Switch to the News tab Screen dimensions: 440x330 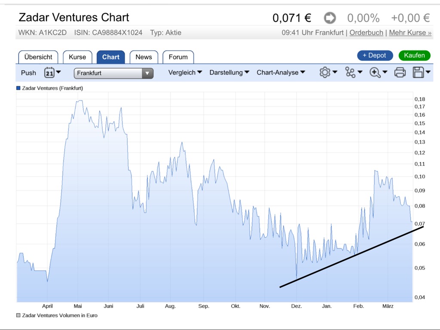(144, 57)
